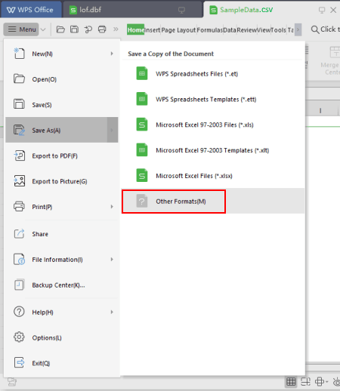The height and width of the screenshot is (391, 340).
Task: Select Export to Picture(G)
Action: (62, 181)
